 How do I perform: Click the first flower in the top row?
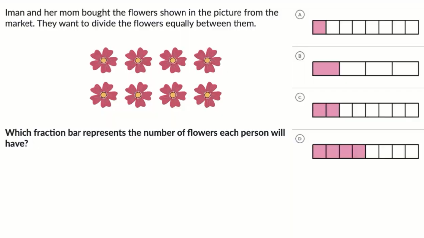104,60
